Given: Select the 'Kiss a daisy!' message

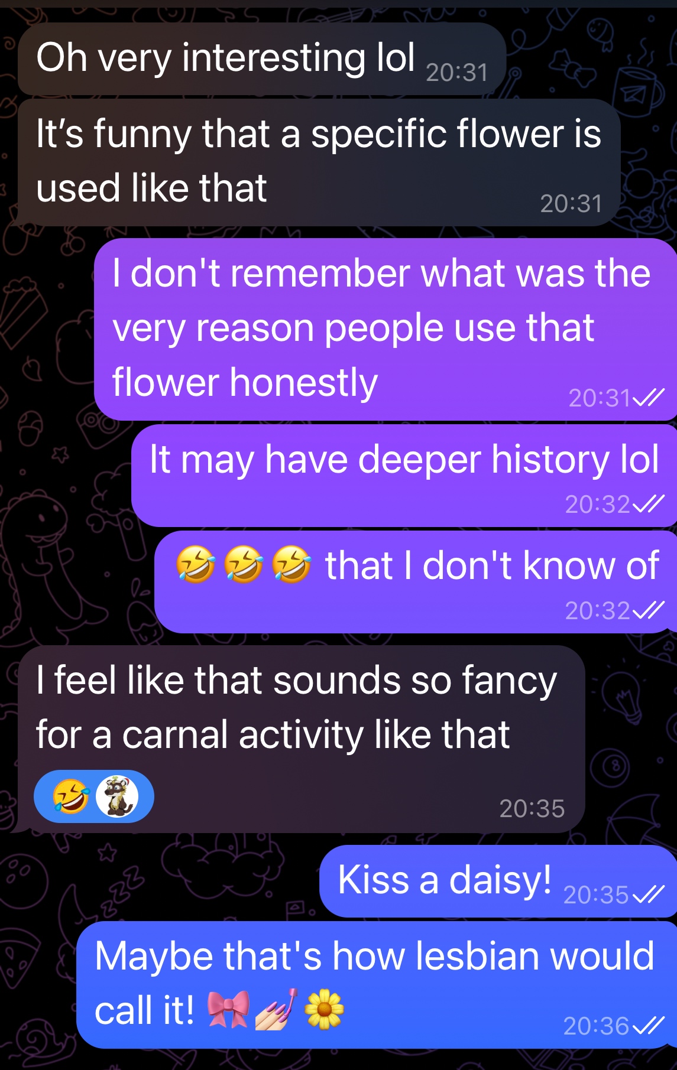Looking at the screenshot, I should [498, 881].
